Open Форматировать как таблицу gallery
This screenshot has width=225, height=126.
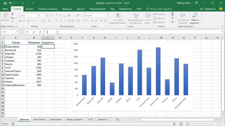pyautogui.click(x=136, y=18)
